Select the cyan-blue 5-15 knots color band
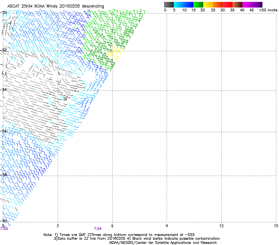This screenshot has height=245, width=279. 184,5
